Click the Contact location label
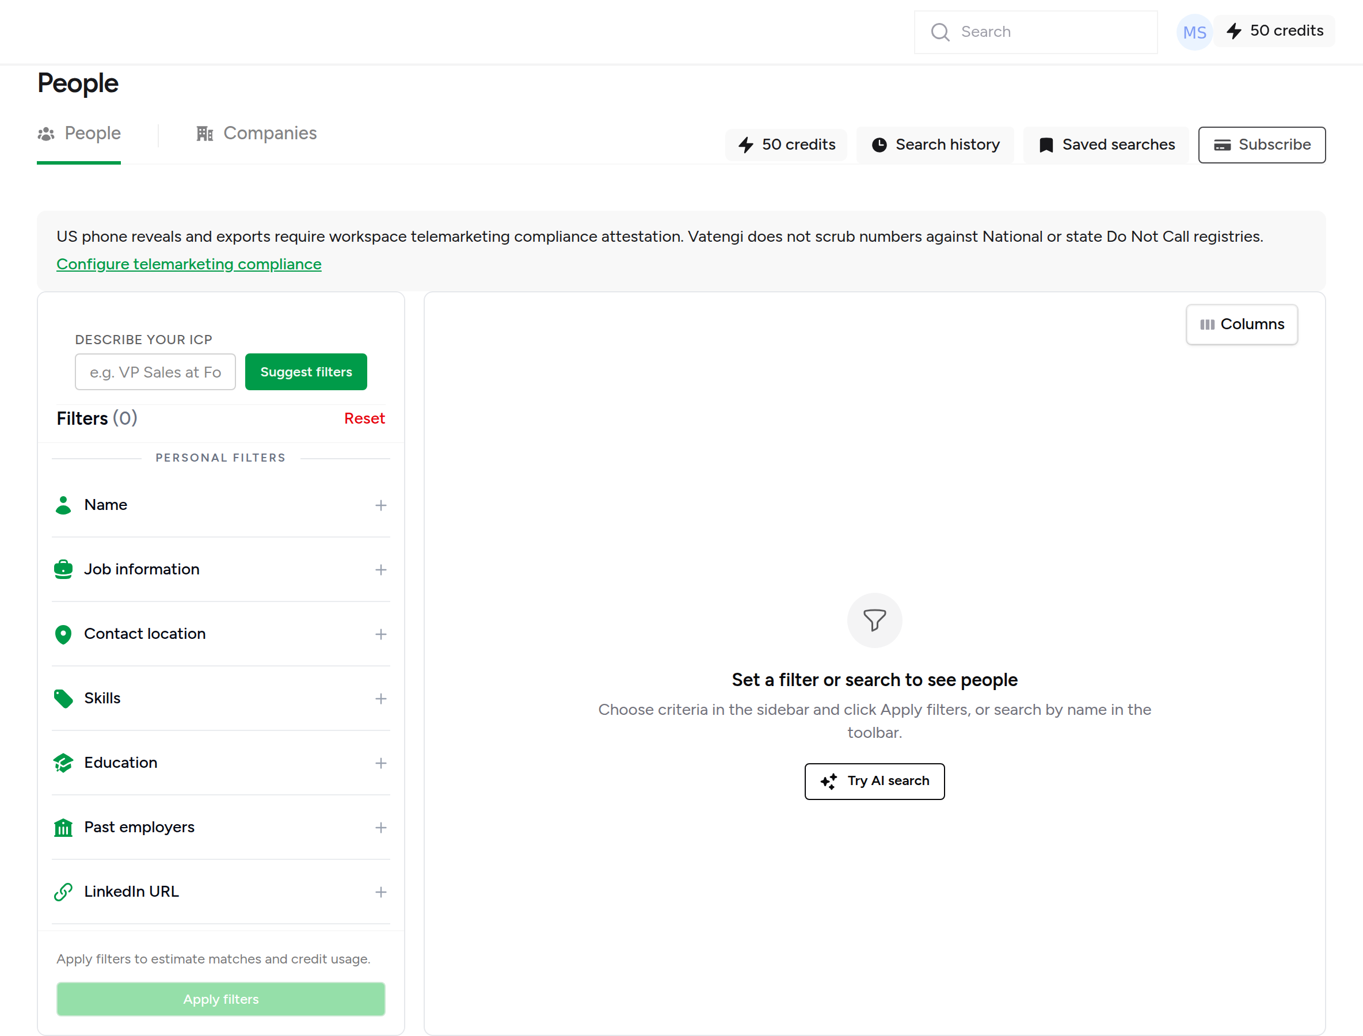1363x1036 pixels. tap(145, 634)
